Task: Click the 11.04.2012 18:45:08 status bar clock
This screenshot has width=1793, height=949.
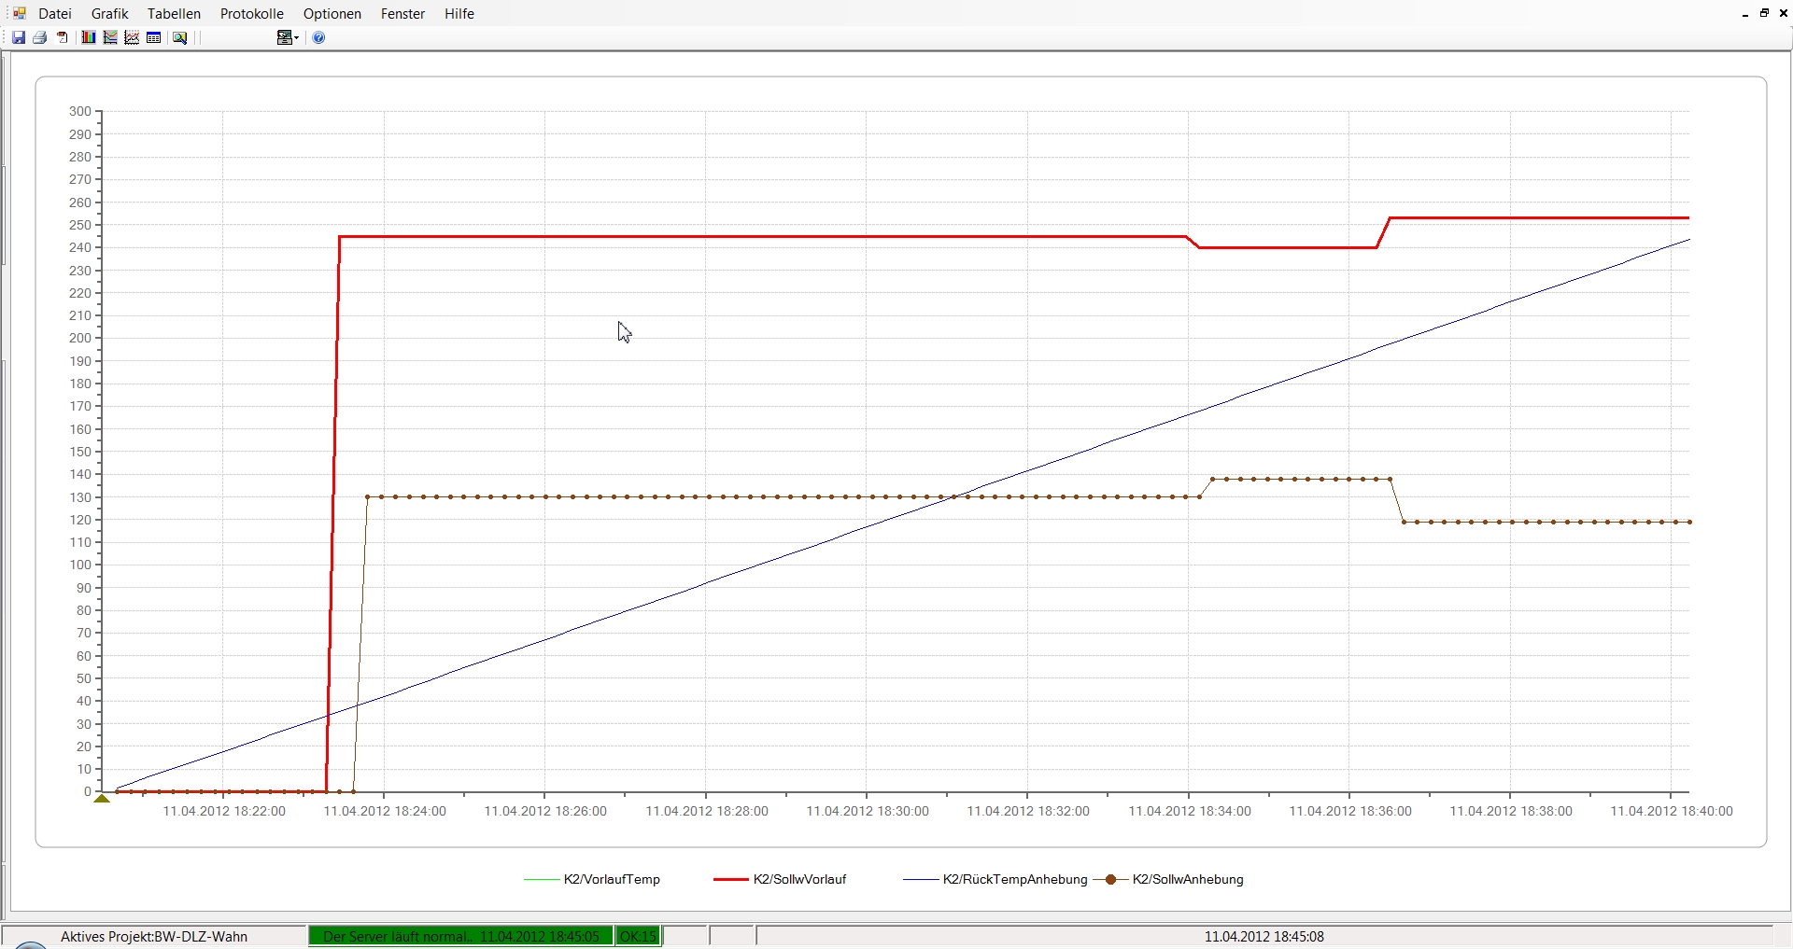Action: tap(1264, 937)
